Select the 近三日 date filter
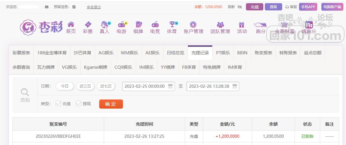Viewport: 346px width, 145px height. point(85,86)
